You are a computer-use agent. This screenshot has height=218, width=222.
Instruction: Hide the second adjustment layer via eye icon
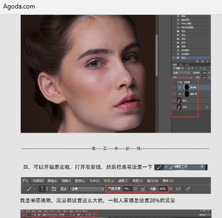pos(174,94)
